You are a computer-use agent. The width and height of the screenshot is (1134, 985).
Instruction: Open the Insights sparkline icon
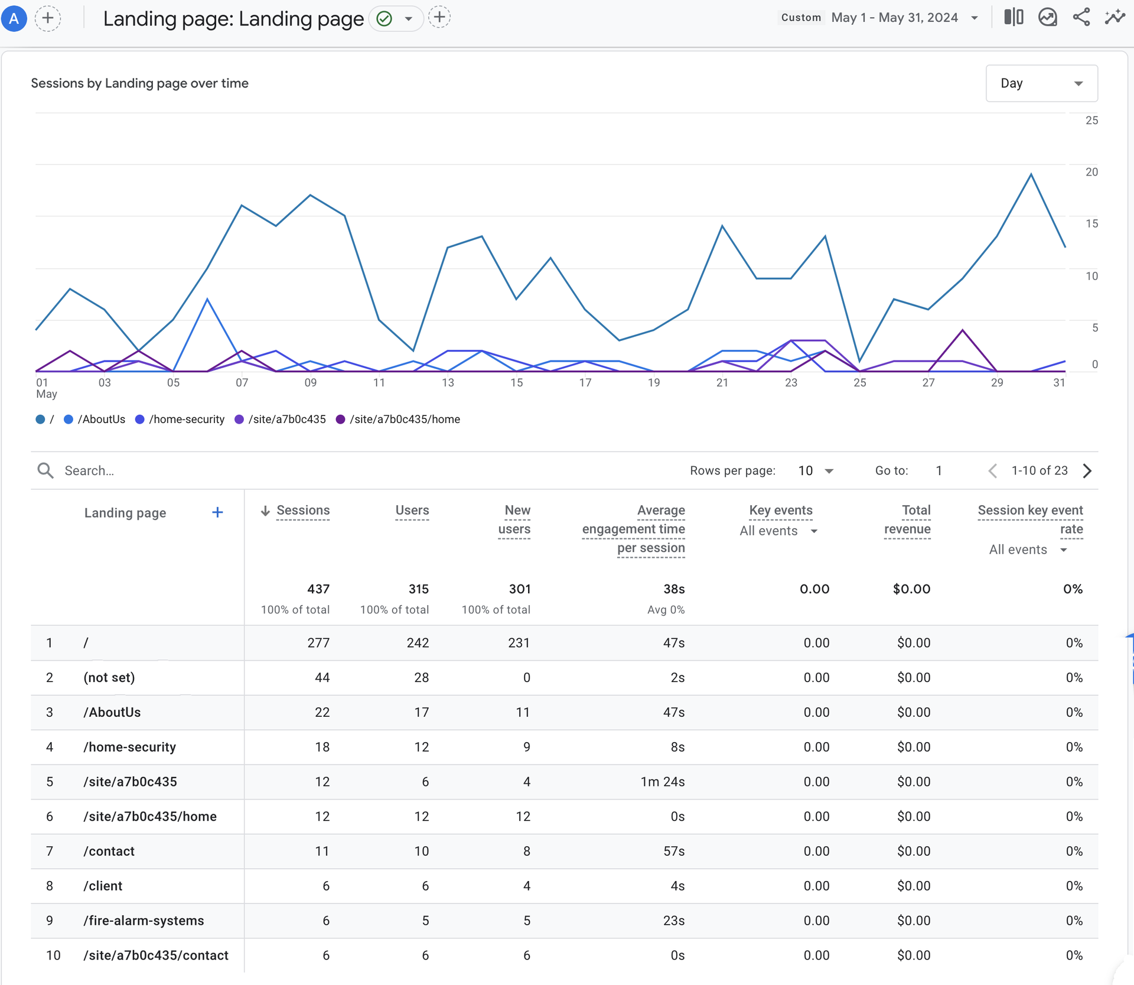(1115, 17)
